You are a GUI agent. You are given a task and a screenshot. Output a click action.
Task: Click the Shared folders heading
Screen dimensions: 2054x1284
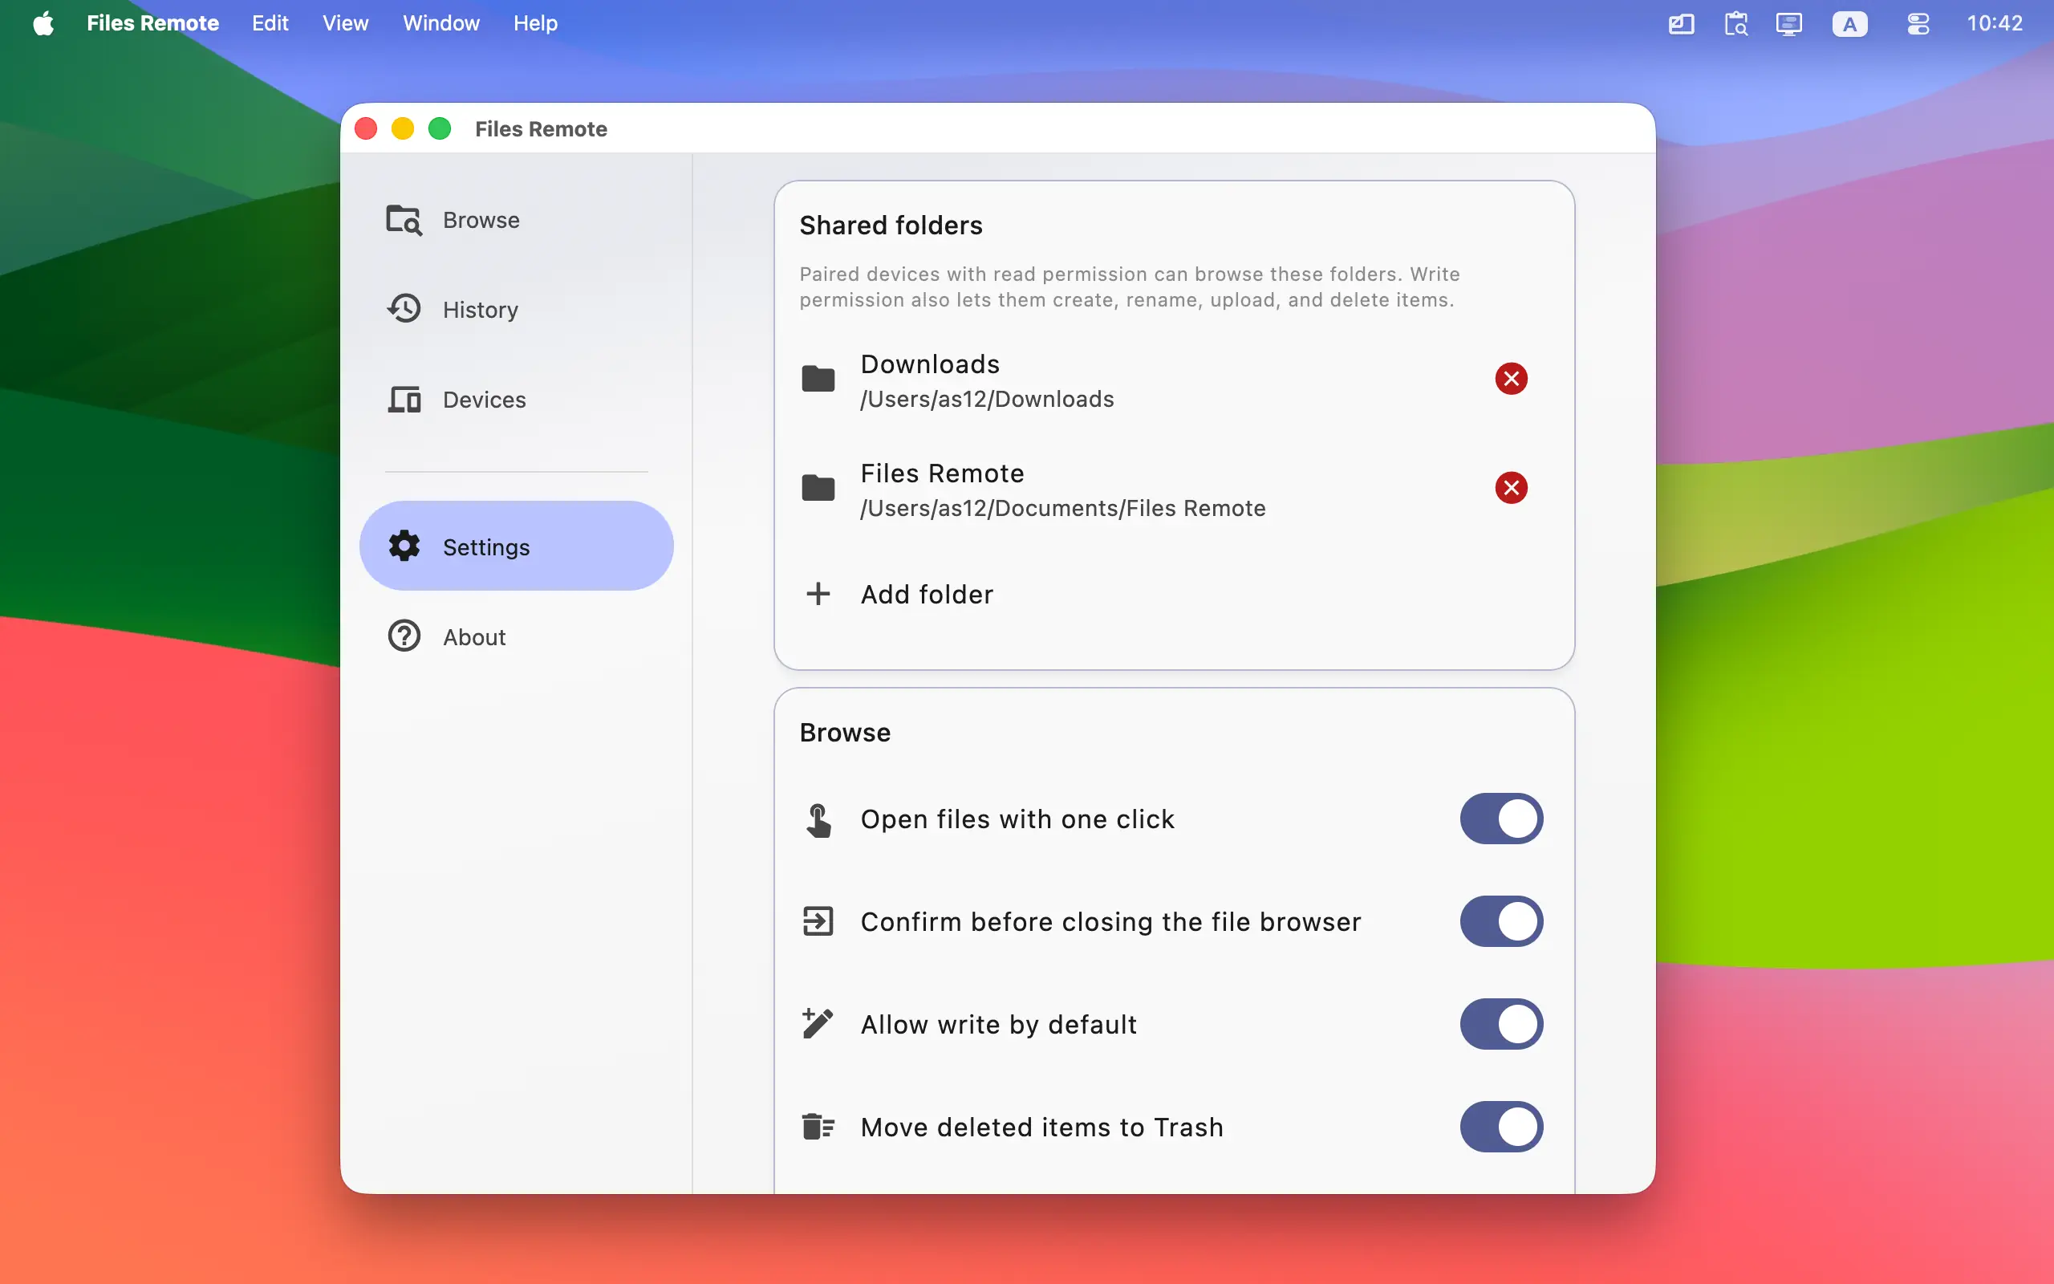tap(891, 225)
